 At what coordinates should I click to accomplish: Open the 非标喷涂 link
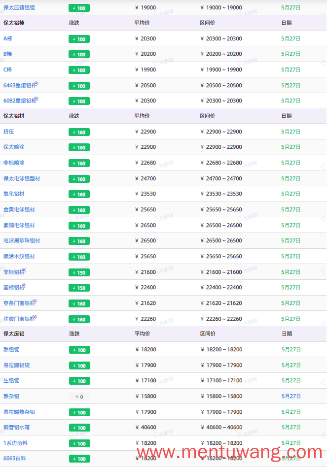pos(14,163)
